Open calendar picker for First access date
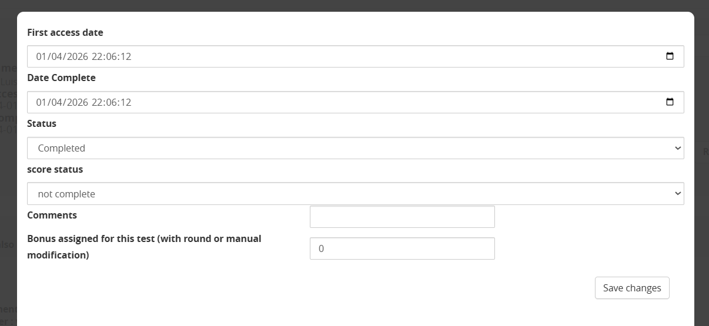Image resolution: width=709 pixels, height=326 pixels. tap(670, 56)
